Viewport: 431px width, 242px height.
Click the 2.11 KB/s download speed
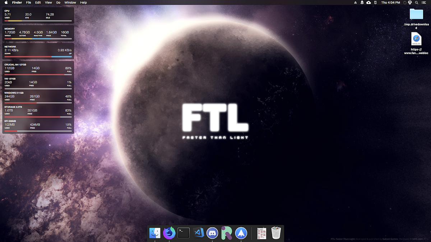tap(11, 50)
